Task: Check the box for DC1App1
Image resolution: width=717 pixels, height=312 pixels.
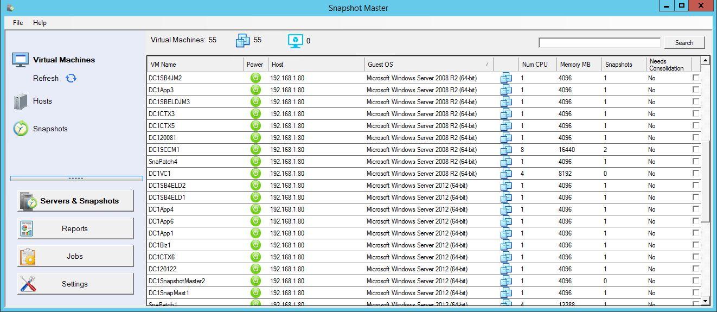Action: [x=696, y=233]
